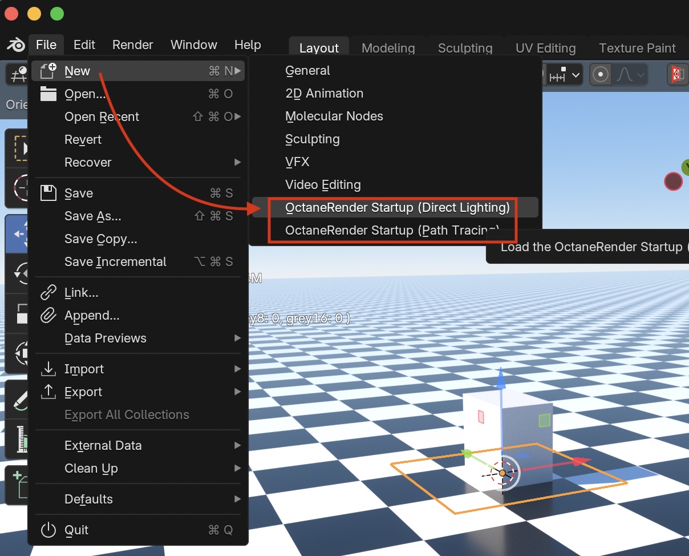This screenshot has height=556, width=689.
Task: Open the Render menu
Action: click(x=133, y=45)
